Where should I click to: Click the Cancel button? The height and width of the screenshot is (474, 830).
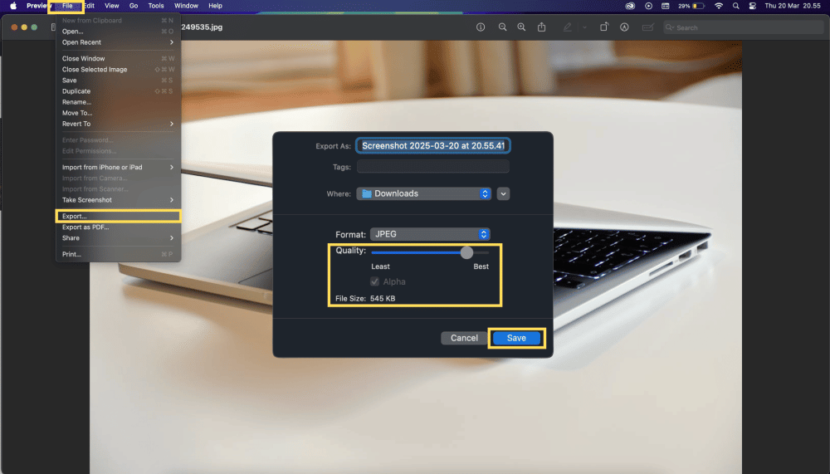pos(464,338)
